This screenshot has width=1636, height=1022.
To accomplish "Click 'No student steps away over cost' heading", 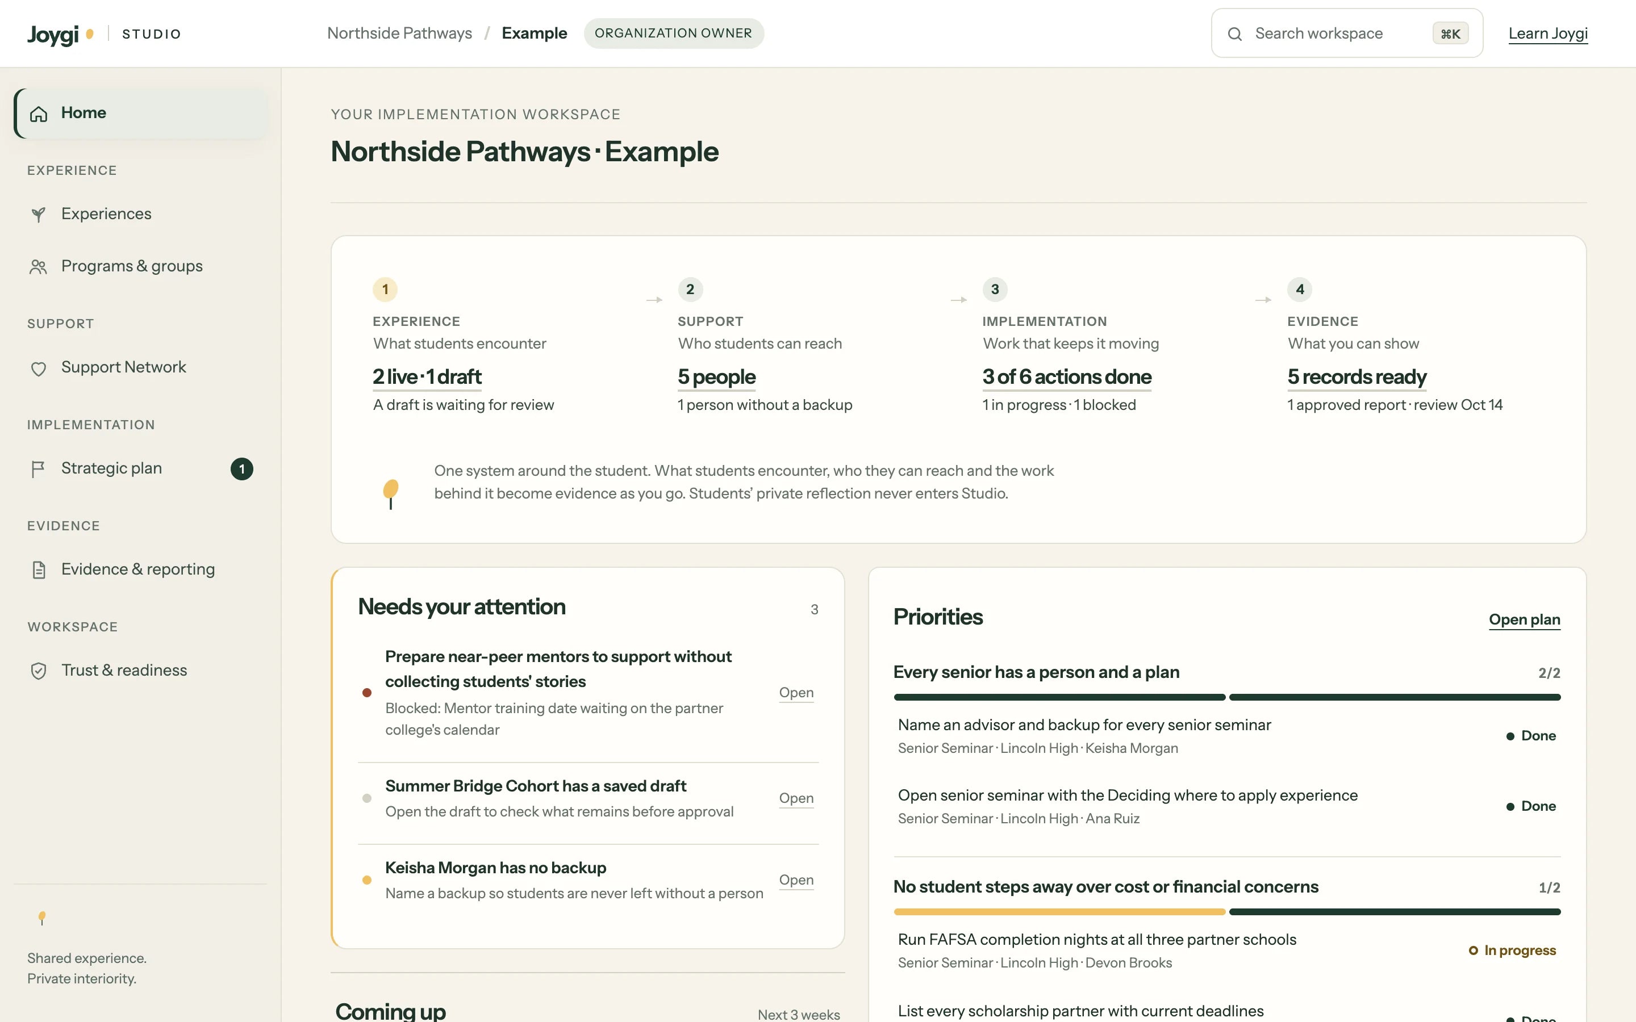I will click(x=1106, y=887).
